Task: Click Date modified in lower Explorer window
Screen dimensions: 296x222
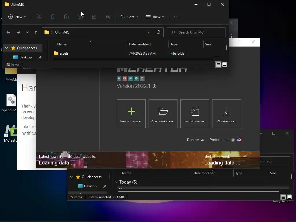Action: pyautogui.click(x=204, y=173)
